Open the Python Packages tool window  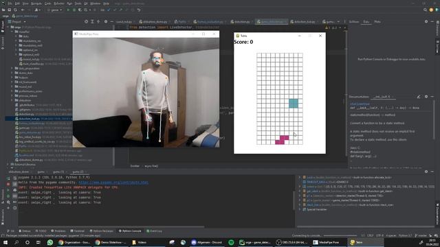101,231
